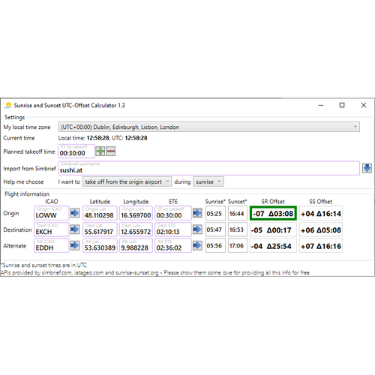
Task: Click the sun app icon in title bar
Action: 8,105
